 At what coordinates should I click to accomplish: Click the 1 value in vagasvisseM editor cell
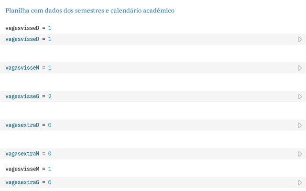[50, 68]
